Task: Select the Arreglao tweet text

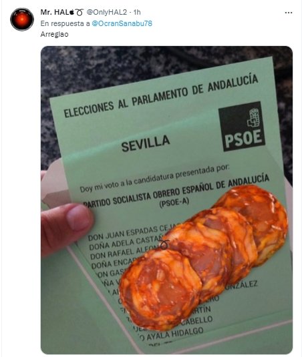Action: (x=54, y=35)
